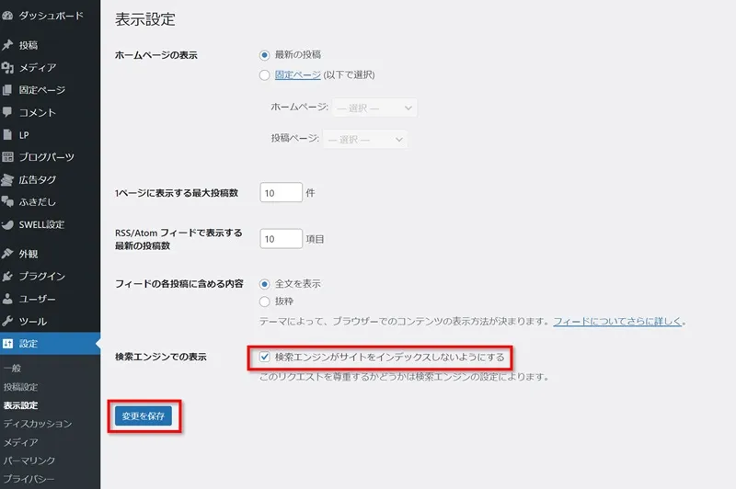Click the RSS/Atom feed item count field
The width and height of the screenshot is (736, 489).
coord(281,239)
